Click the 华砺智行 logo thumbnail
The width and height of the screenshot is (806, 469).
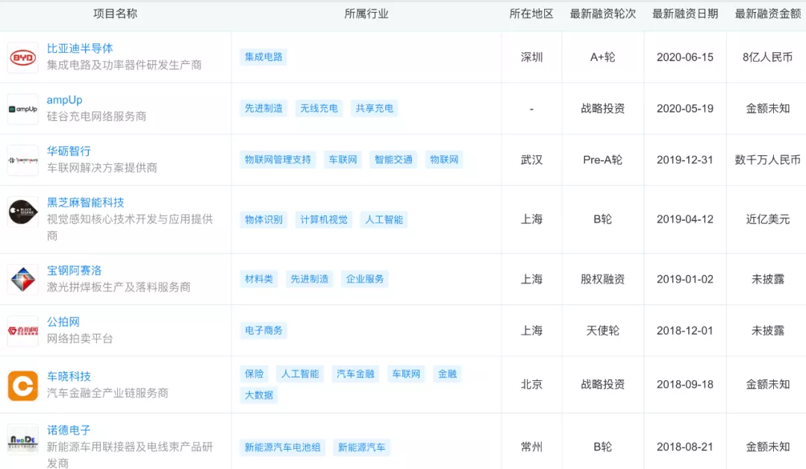tap(22, 160)
